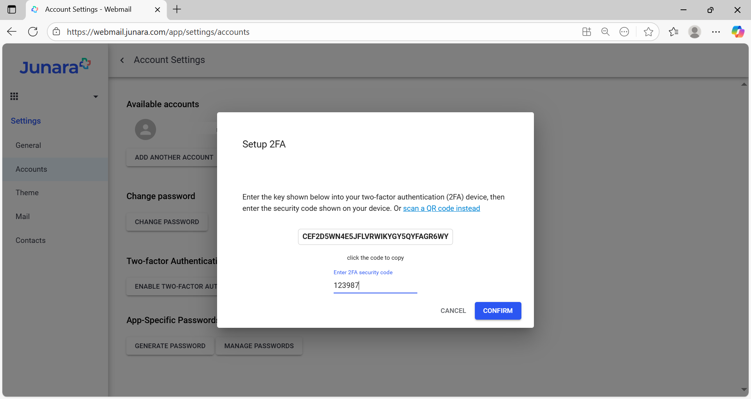
Task: Add this page to favorites star
Action: click(648, 32)
